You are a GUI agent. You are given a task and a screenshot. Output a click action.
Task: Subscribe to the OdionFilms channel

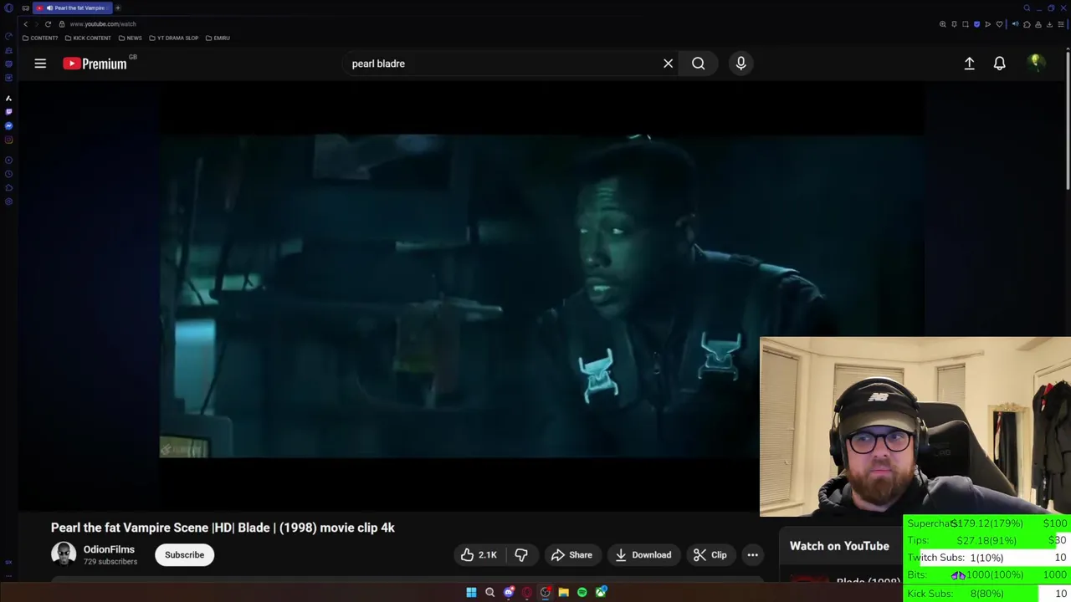click(184, 555)
